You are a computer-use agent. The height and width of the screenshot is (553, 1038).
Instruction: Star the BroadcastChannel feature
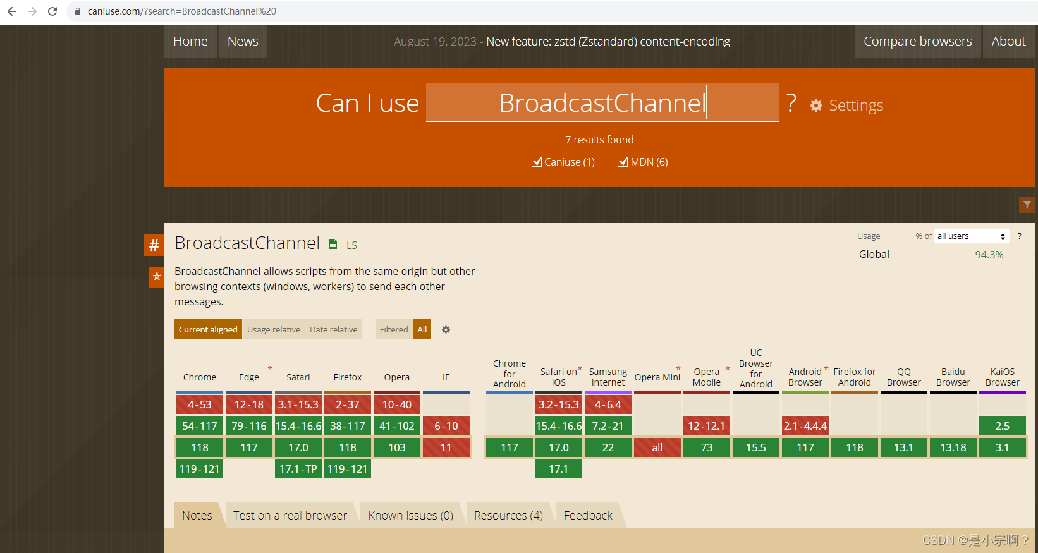pos(157,277)
